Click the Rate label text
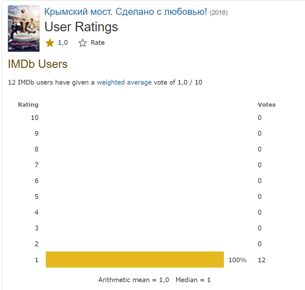Screen dimensions: 305x290 98,43
